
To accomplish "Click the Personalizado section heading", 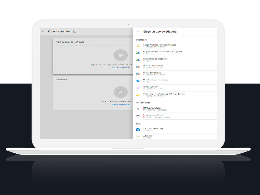I will [x=143, y=103].
